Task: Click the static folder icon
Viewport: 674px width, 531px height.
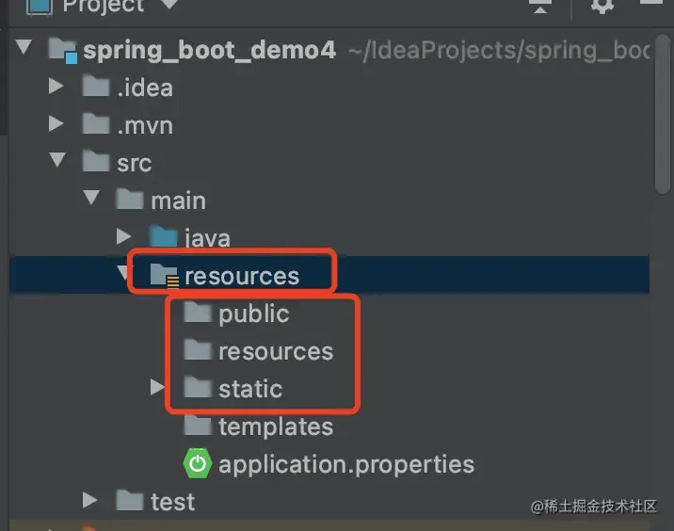Action: [198, 387]
